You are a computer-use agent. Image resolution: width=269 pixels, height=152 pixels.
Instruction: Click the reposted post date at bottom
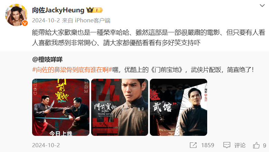point(46,145)
